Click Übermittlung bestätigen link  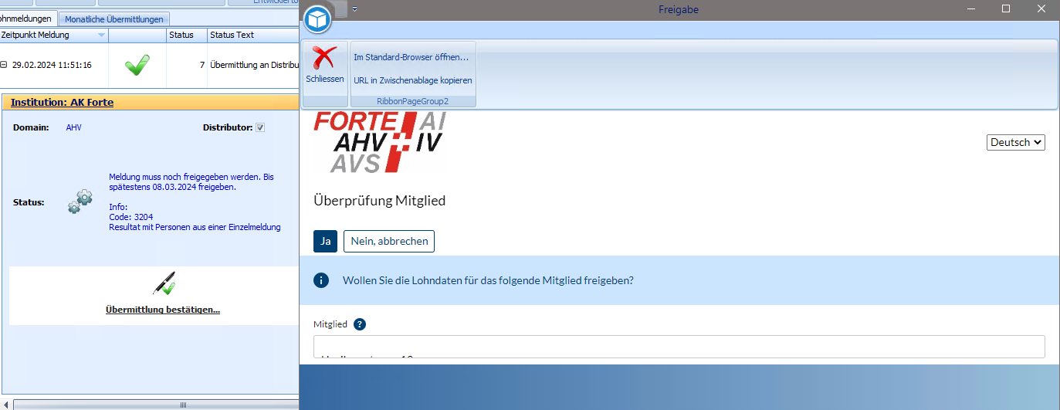click(x=163, y=310)
